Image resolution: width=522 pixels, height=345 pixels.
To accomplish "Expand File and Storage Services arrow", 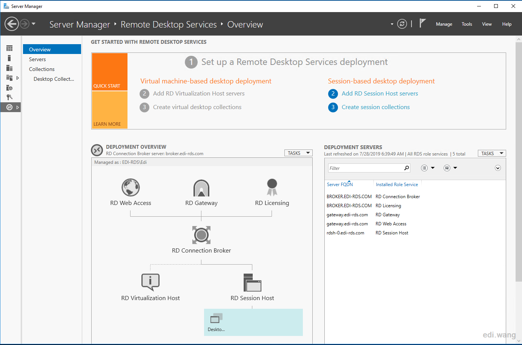I will 17,78.
